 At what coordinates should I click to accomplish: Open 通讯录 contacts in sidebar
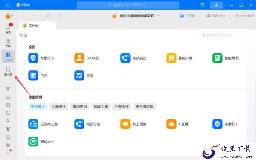coord(8,71)
